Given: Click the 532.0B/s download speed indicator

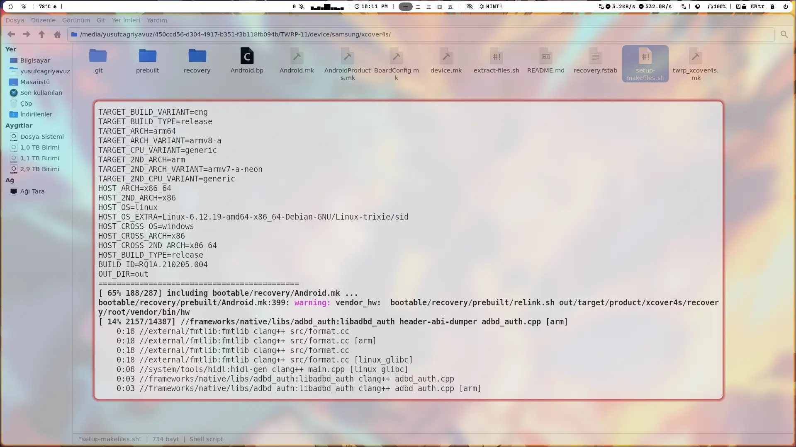Looking at the screenshot, I should (655, 7).
